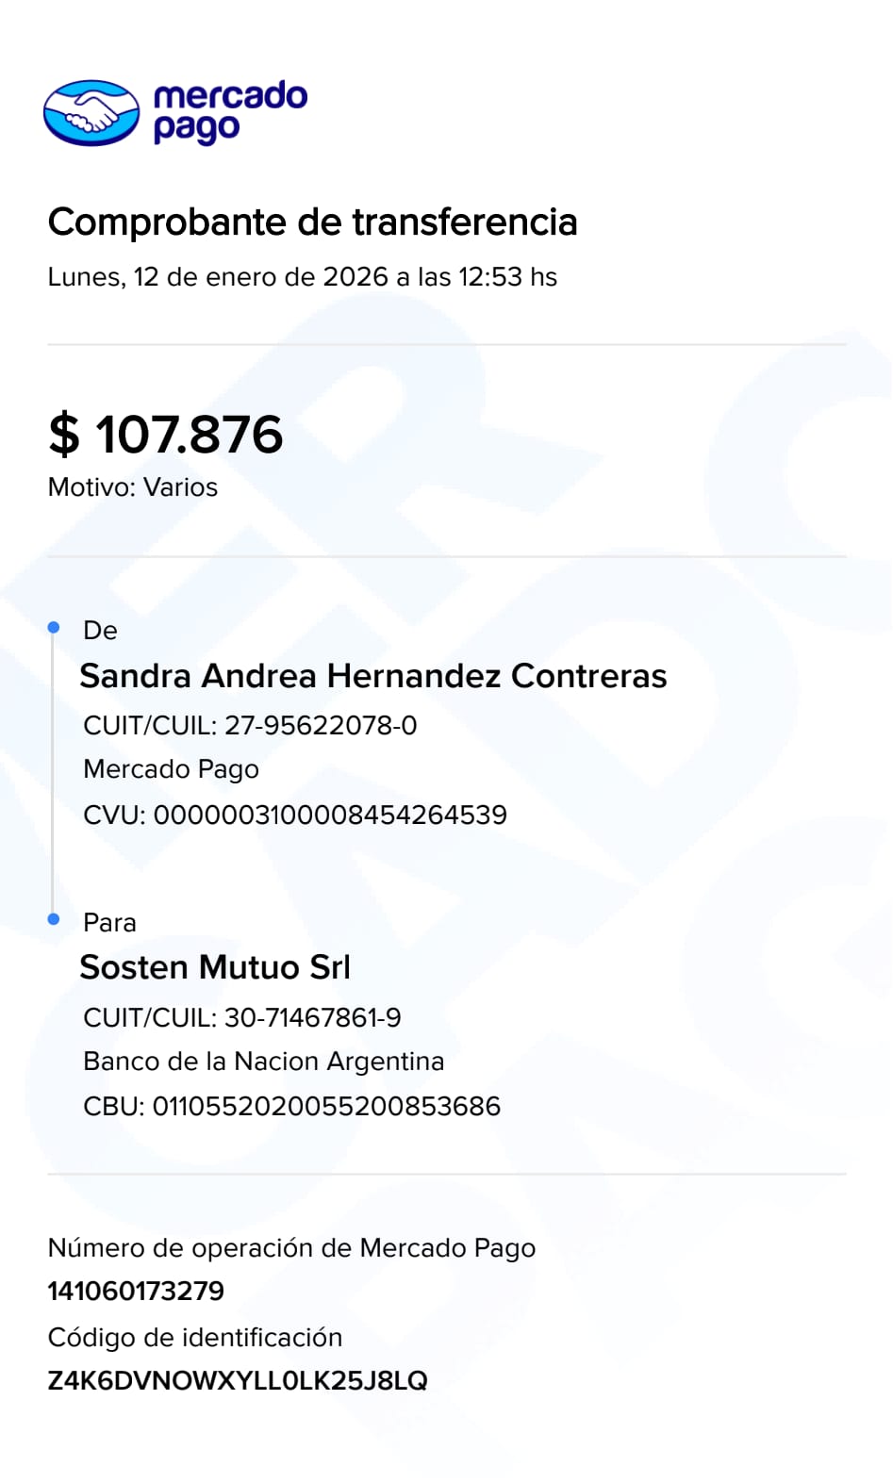Click the Mercado Pago handshake logo
The width and height of the screenshot is (893, 1482).
[x=91, y=113]
